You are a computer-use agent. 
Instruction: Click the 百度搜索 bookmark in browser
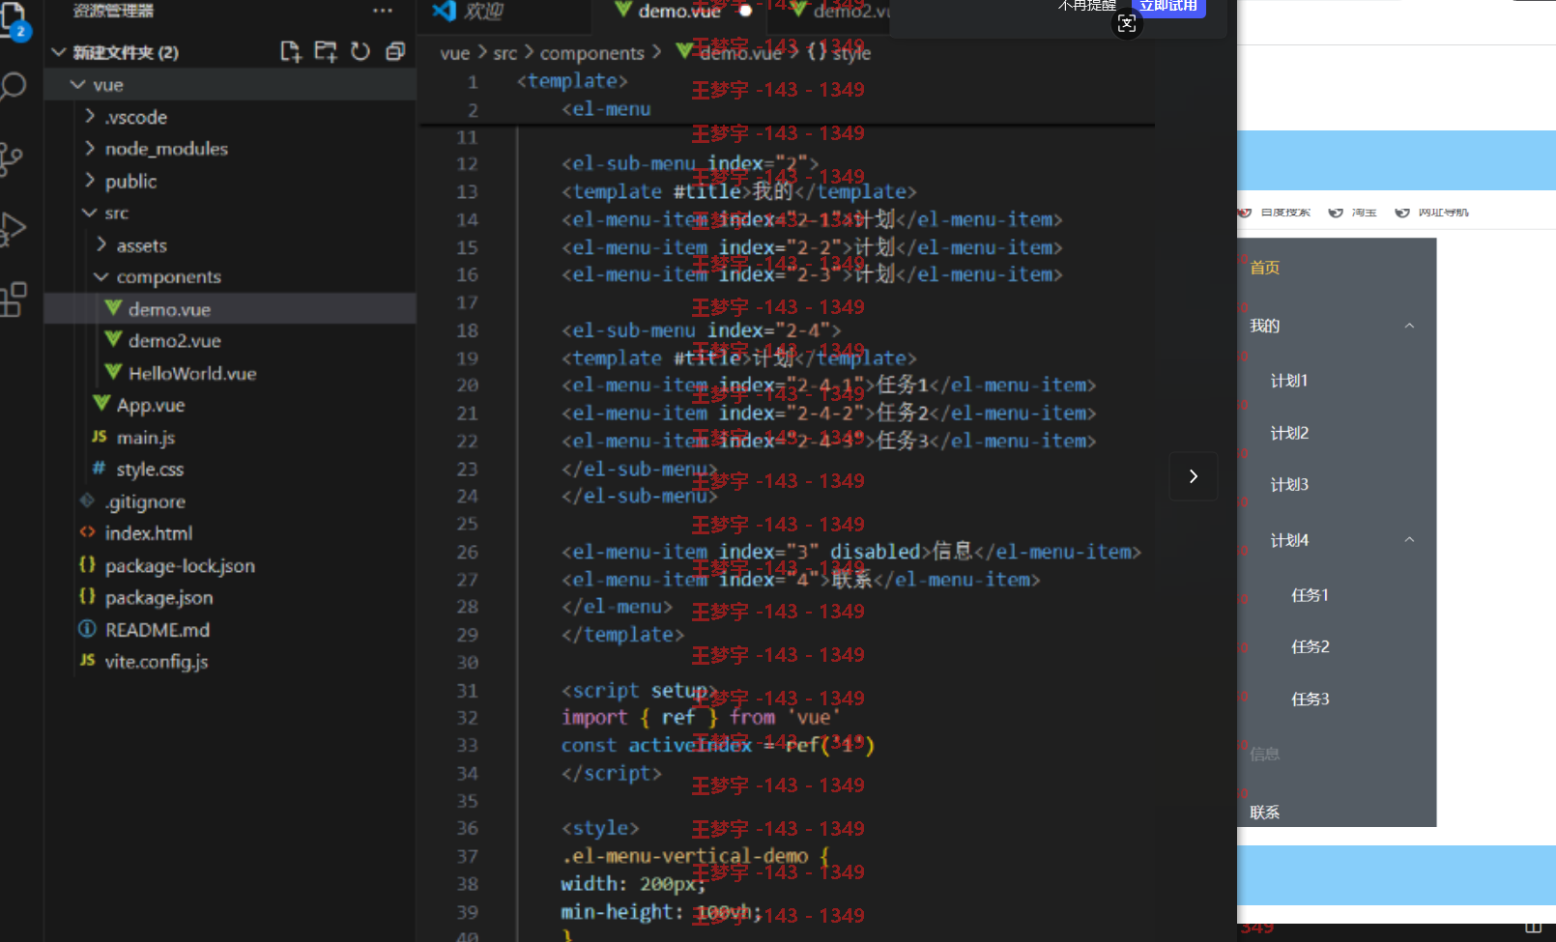1276,213
